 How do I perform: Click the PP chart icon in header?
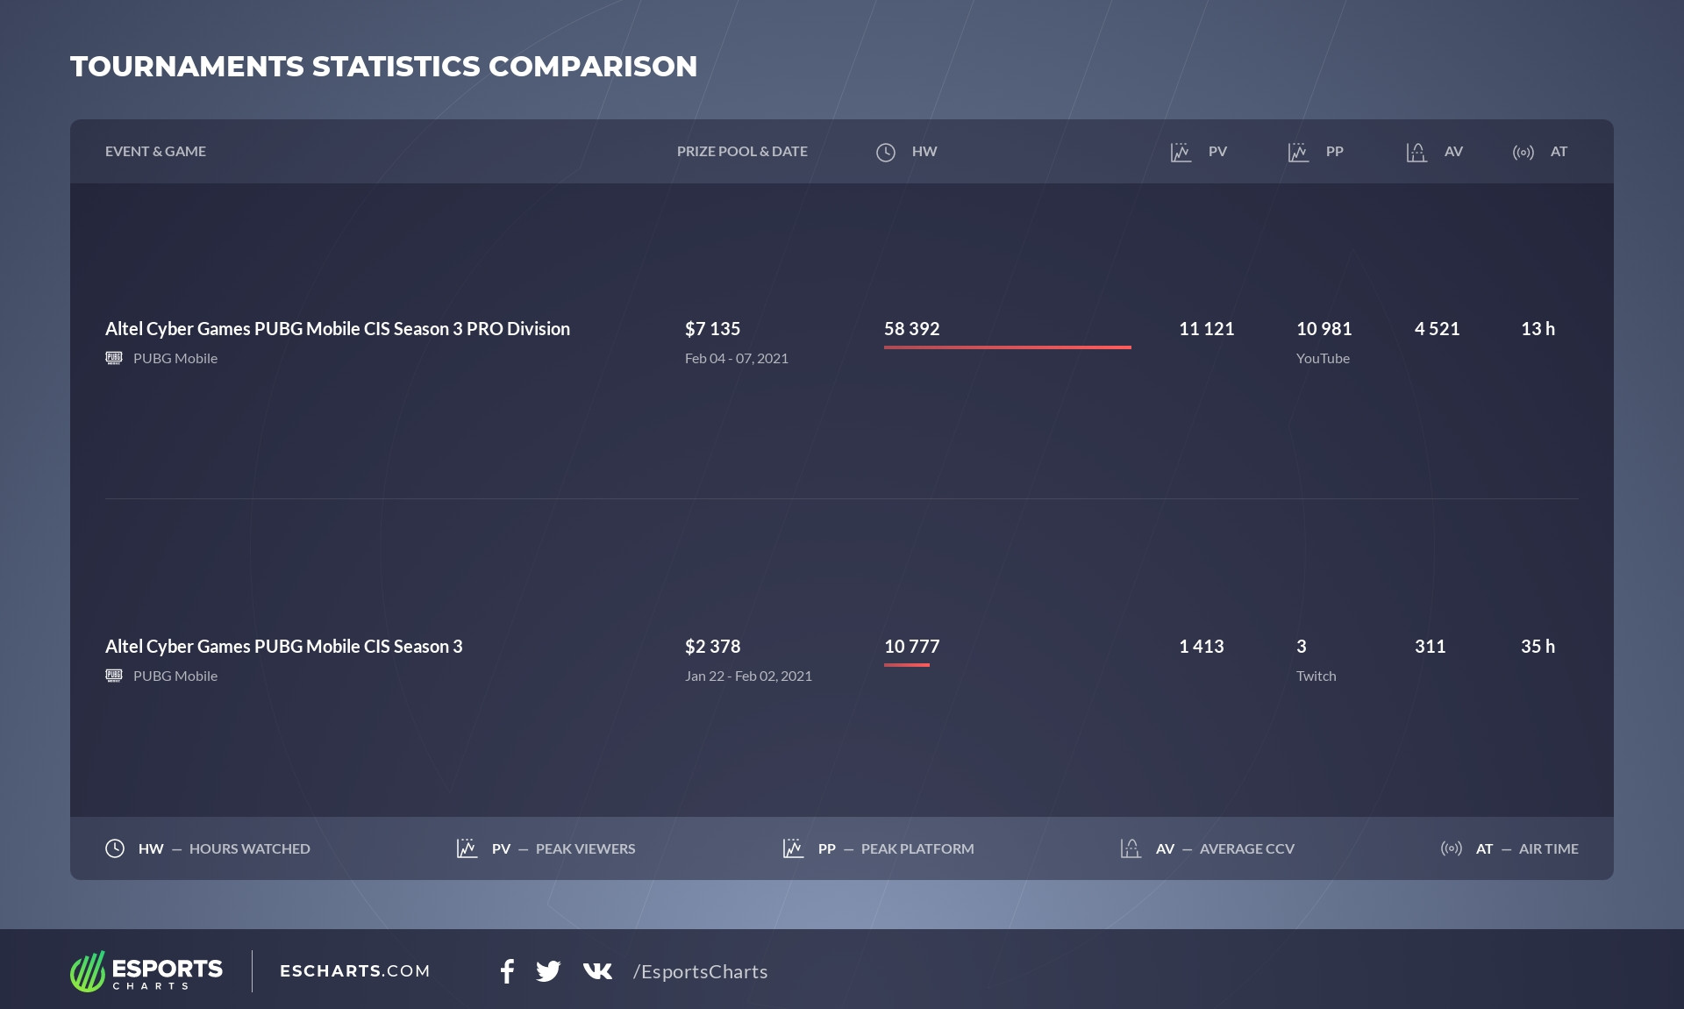pos(1298,153)
